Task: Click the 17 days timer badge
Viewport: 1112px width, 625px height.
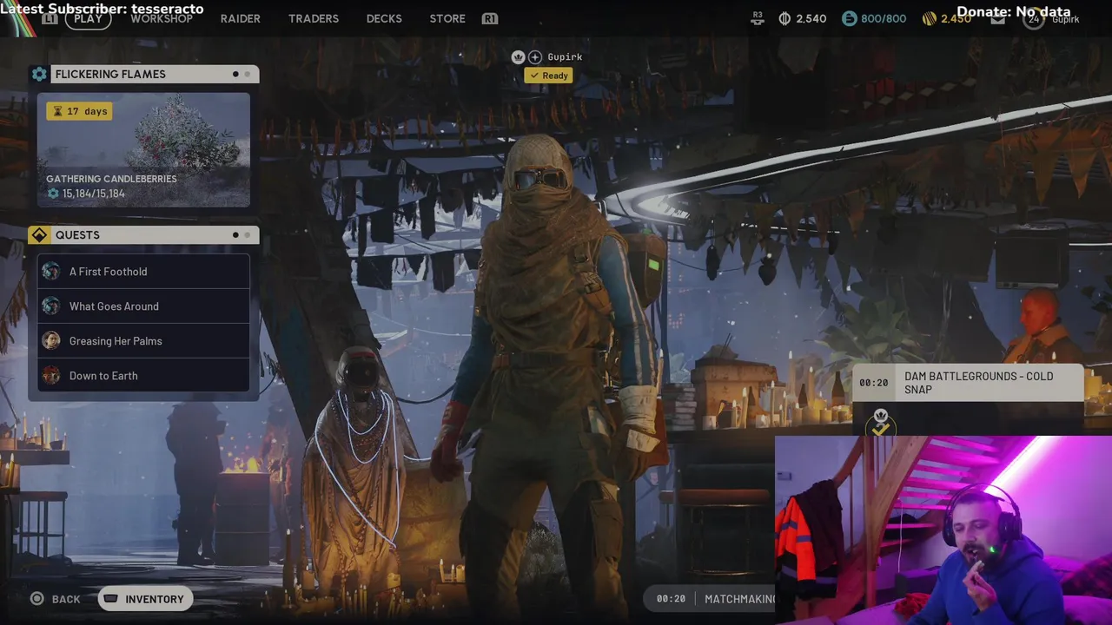Action: (79, 111)
